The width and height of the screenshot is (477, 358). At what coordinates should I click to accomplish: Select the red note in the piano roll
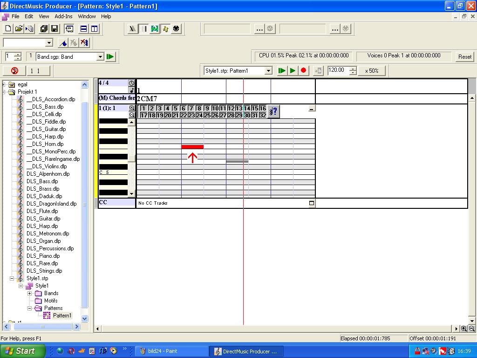(x=192, y=147)
